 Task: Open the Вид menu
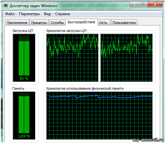[x=47, y=14]
